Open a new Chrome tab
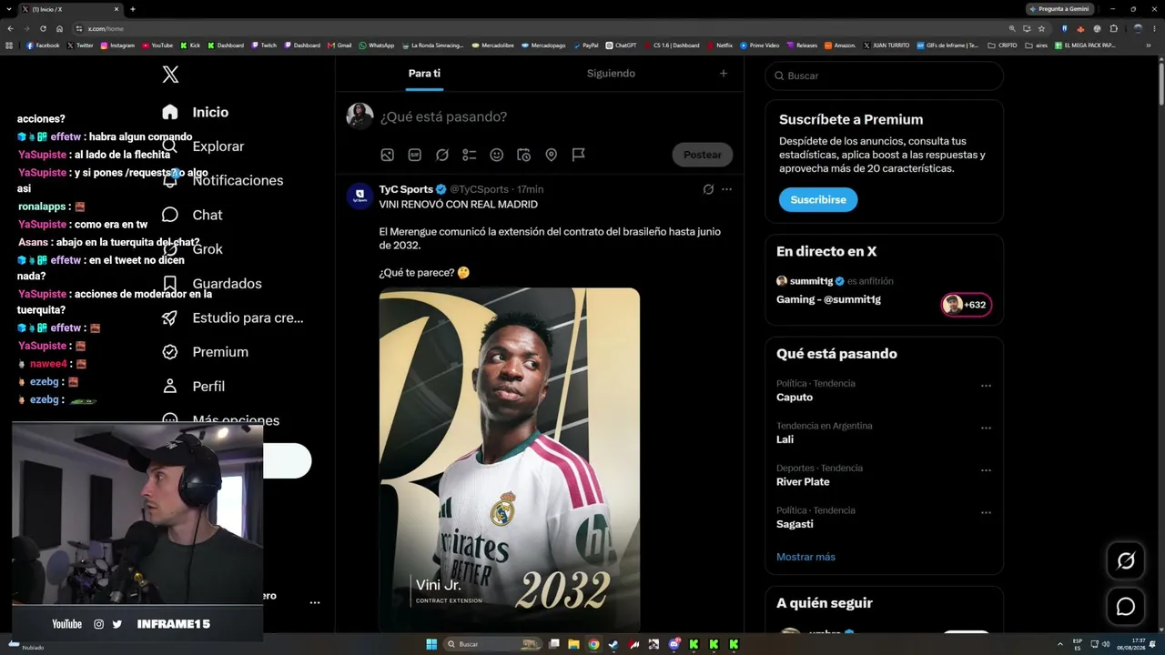1165x655 pixels. click(132, 9)
